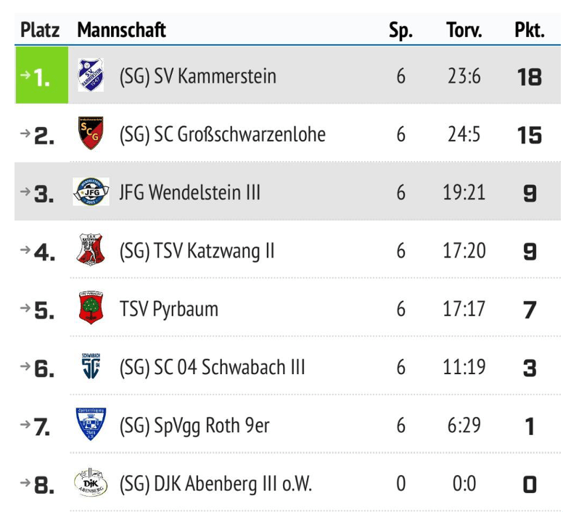Open the (SG) SV Kammerstein team page
563x512 pixels.
pyautogui.click(x=198, y=76)
